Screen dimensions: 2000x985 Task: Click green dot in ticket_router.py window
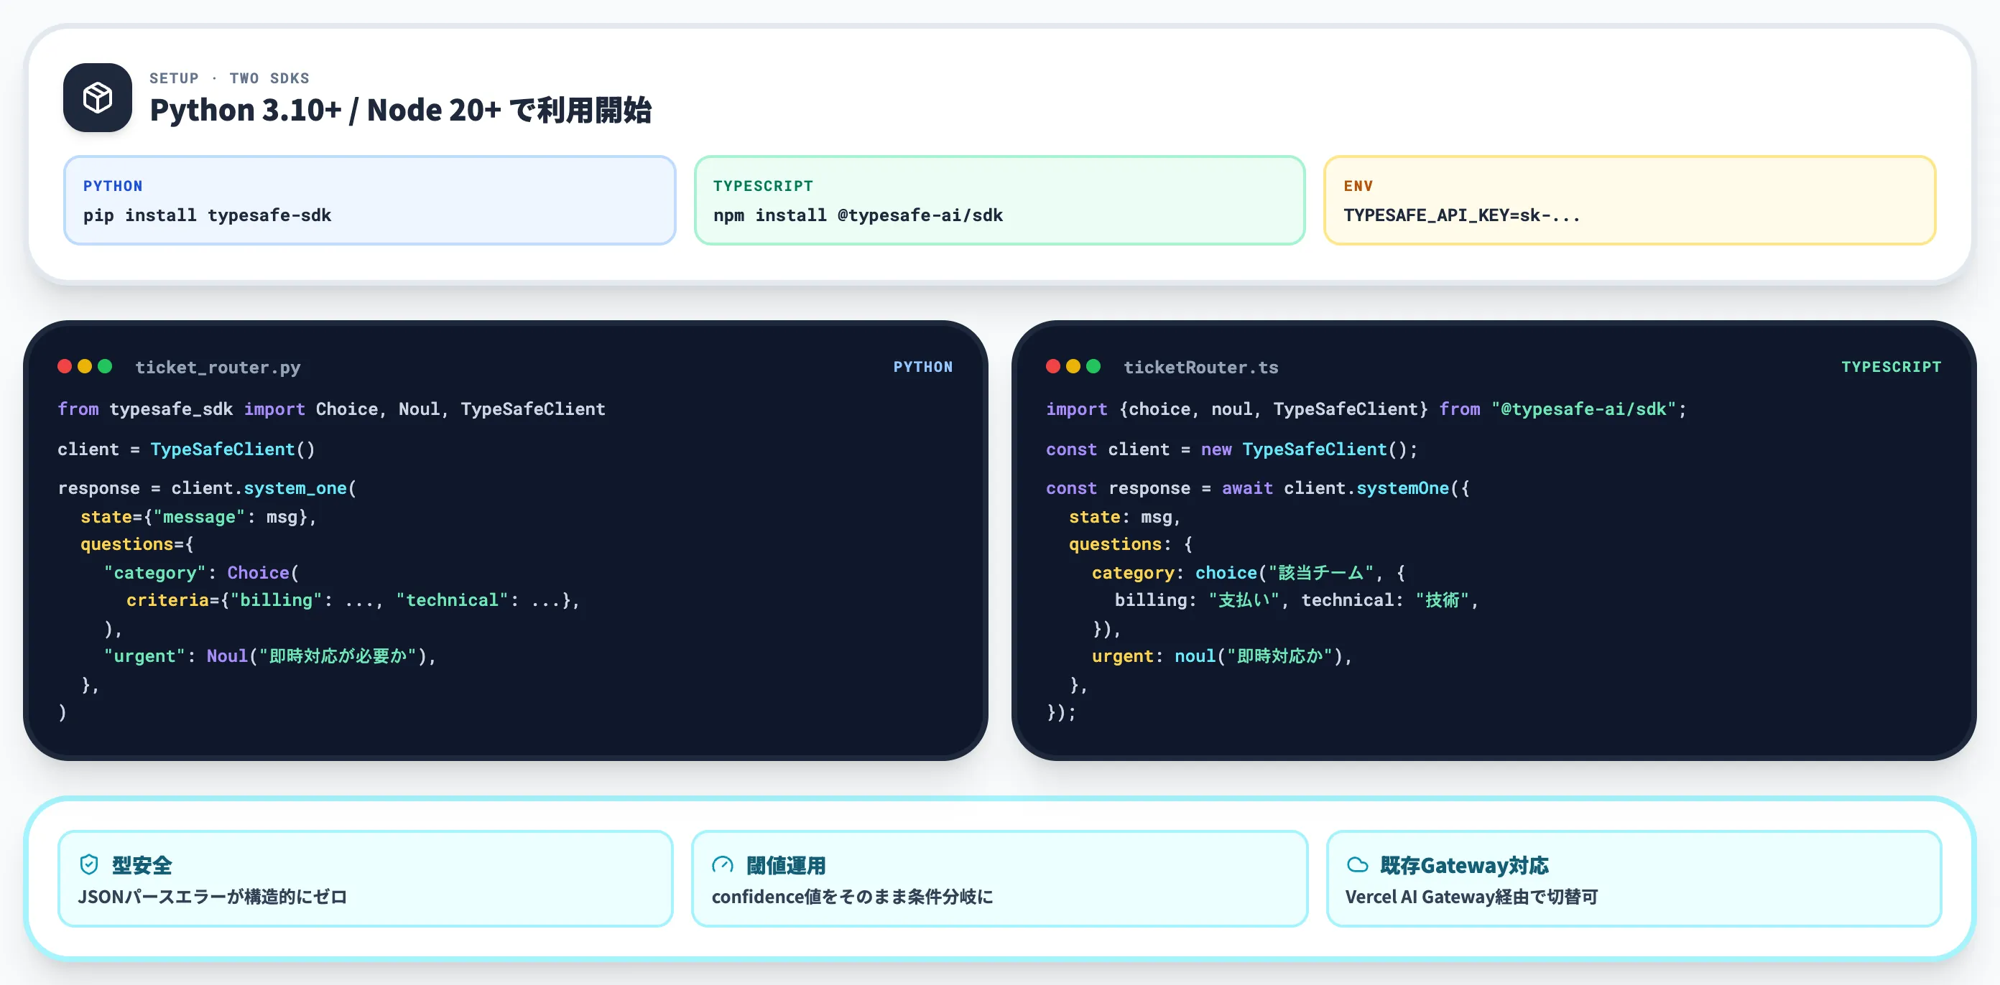pos(105,366)
